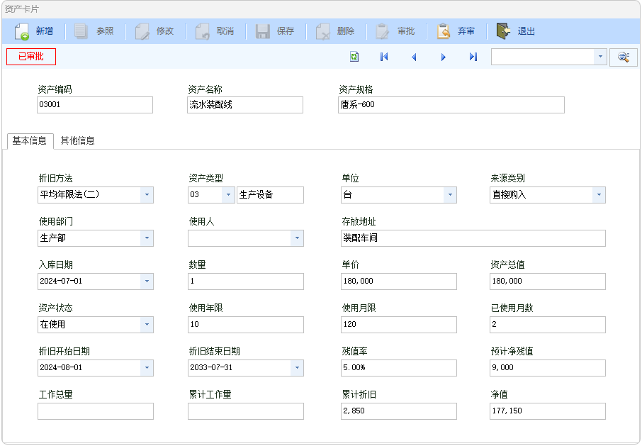The height and width of the screenshot is (446, 642).
Task: Click the 取消 cancel toolbar icon
Action: [x=202, y=31]
